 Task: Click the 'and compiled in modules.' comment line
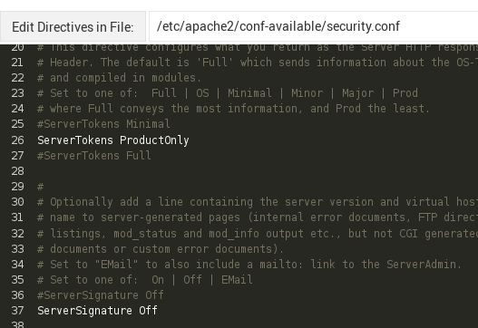point(119,78)
